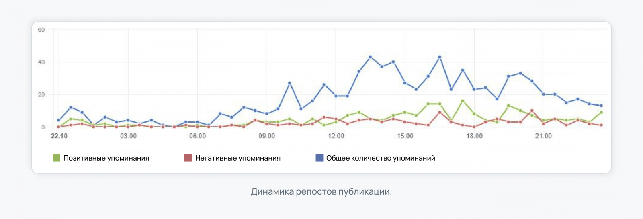Select the highest blue point between 15:00 and 18:00

(440, 57)
